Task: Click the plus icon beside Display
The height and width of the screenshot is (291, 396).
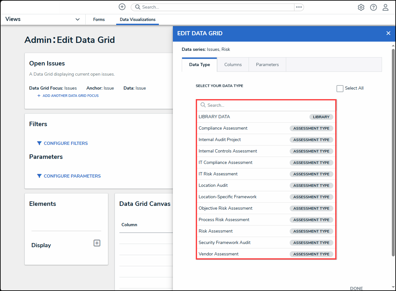Action: tap(97, 243)
